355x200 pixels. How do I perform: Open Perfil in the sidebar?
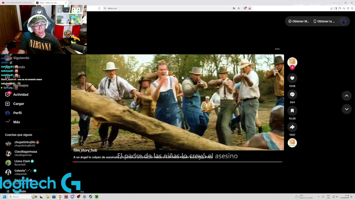tap(17, 113)
